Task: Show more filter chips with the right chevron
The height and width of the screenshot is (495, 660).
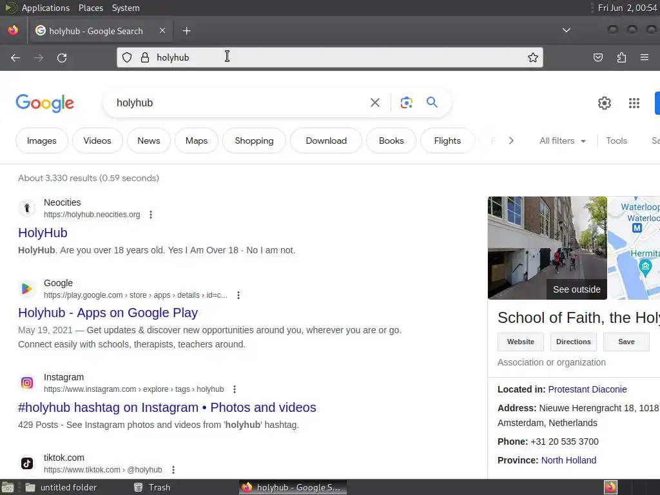Action: click(x=511, y=141)
